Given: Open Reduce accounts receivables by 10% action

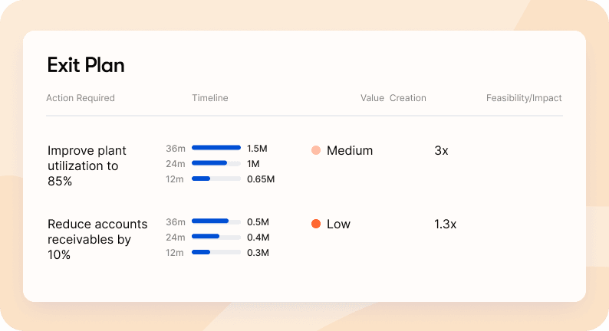Looking at the screenshot, I should pos(97,239).
